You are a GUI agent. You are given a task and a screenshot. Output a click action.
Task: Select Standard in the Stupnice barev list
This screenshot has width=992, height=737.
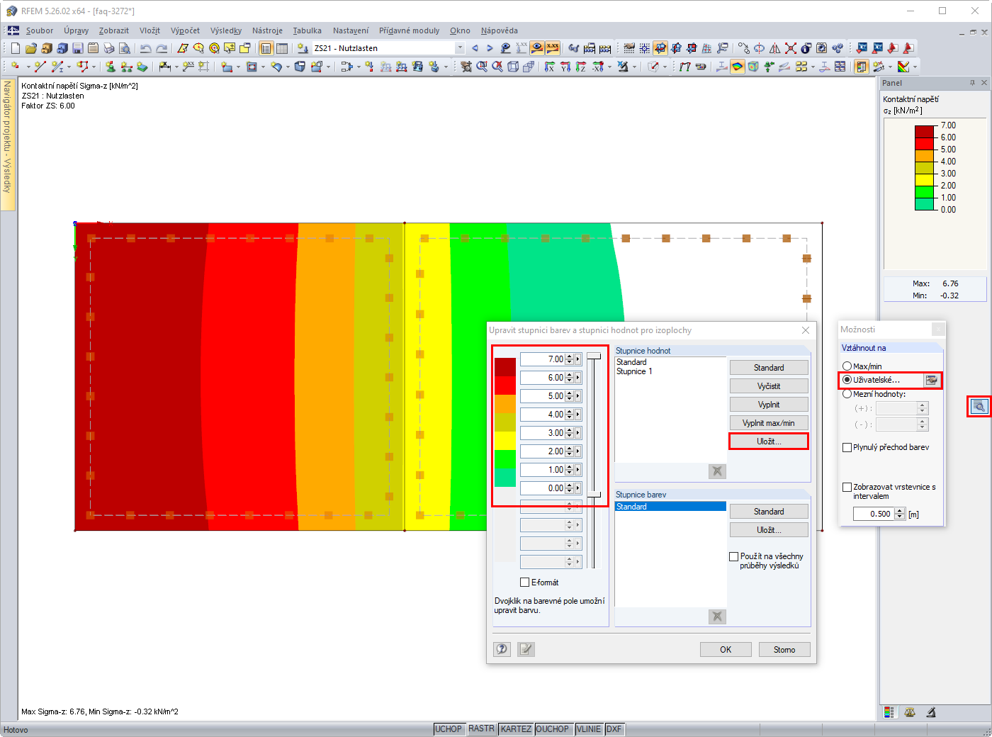coord(670,507)
